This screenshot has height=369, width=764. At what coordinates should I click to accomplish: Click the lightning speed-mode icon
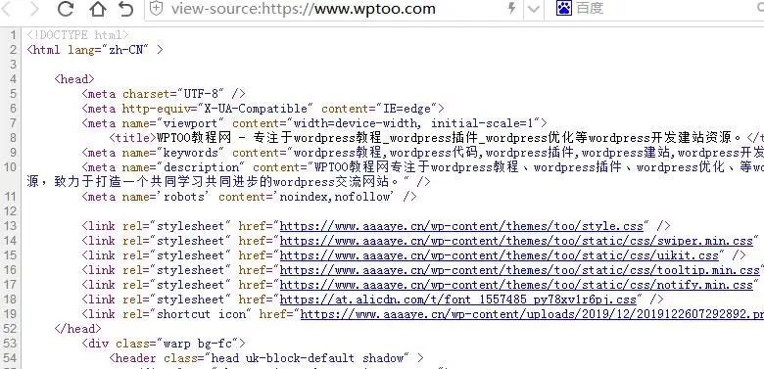click(511, 8)
